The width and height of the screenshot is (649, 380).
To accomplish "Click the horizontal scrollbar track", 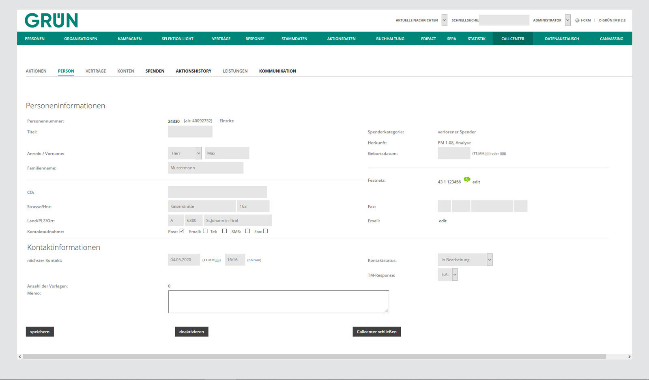I will tap(314, 356).
